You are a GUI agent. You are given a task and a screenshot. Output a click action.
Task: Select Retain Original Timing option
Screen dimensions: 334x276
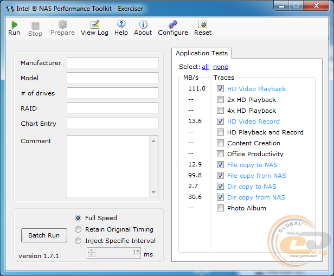(78, 229)
